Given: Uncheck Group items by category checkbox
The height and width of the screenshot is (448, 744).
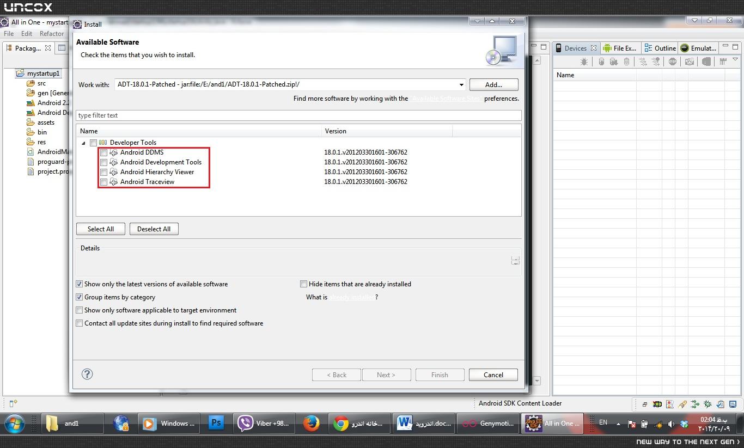Looking at the screenshot, I should pos(80,297).
